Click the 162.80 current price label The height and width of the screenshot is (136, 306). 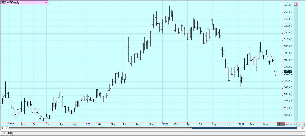pos(288,72)
